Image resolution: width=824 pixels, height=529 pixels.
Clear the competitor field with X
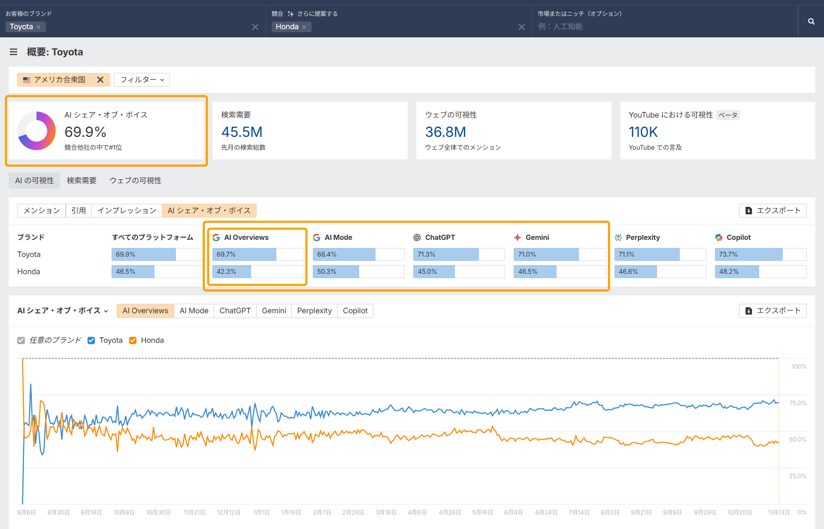coord(521,27)
